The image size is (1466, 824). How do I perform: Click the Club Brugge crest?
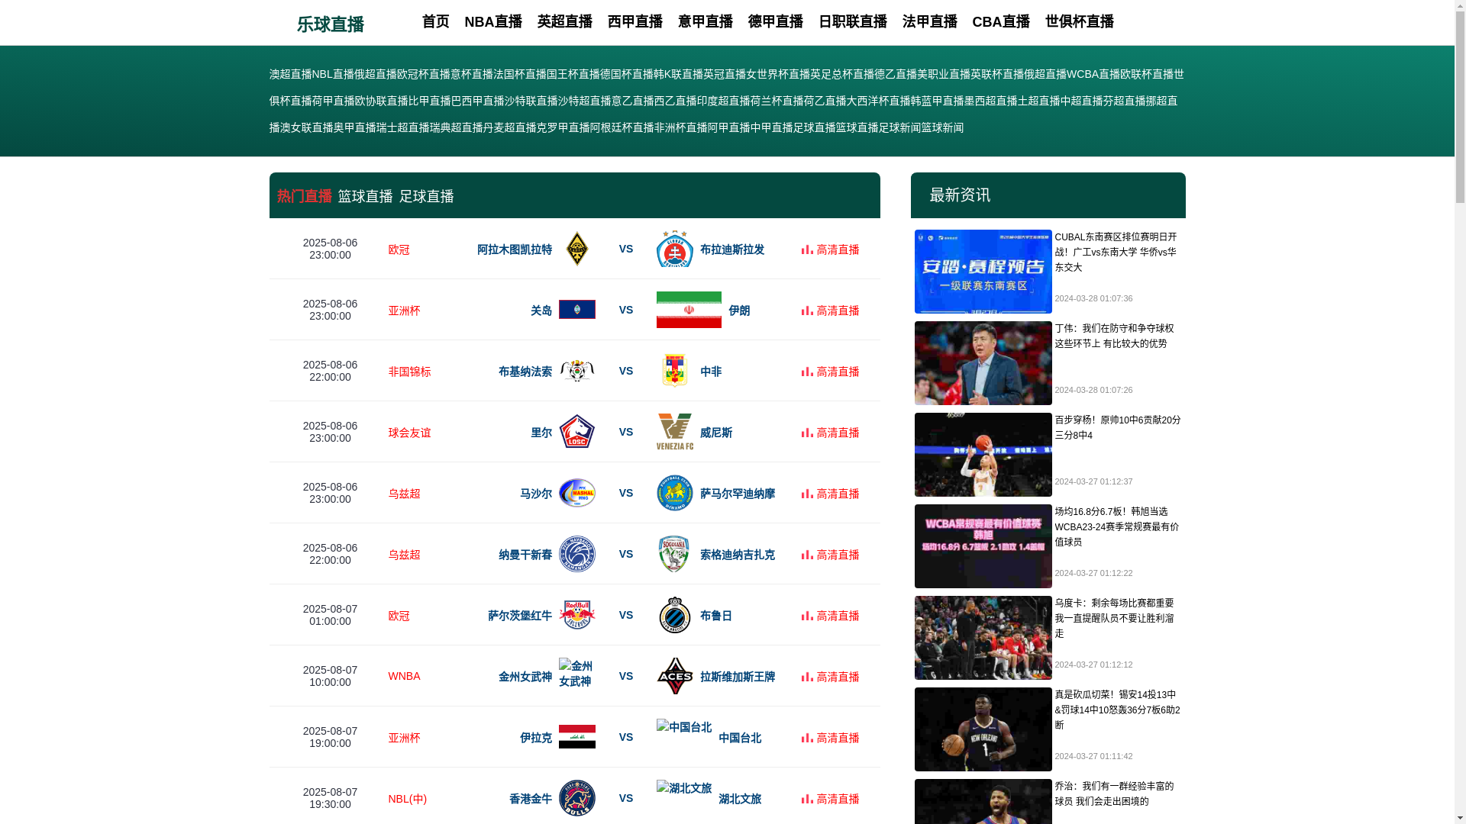[x=675, y=615]
